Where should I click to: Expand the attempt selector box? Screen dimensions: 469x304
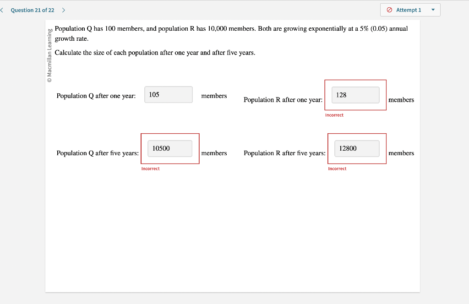tap(410, 10)
